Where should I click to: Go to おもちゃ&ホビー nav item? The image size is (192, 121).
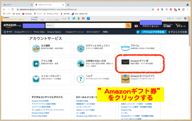click(94, 32)
